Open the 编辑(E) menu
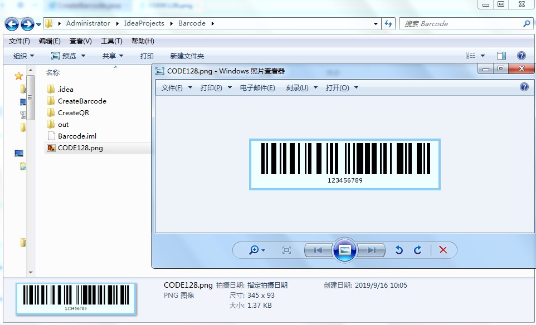This screenshot has height=325, width=536. point(50,41)
